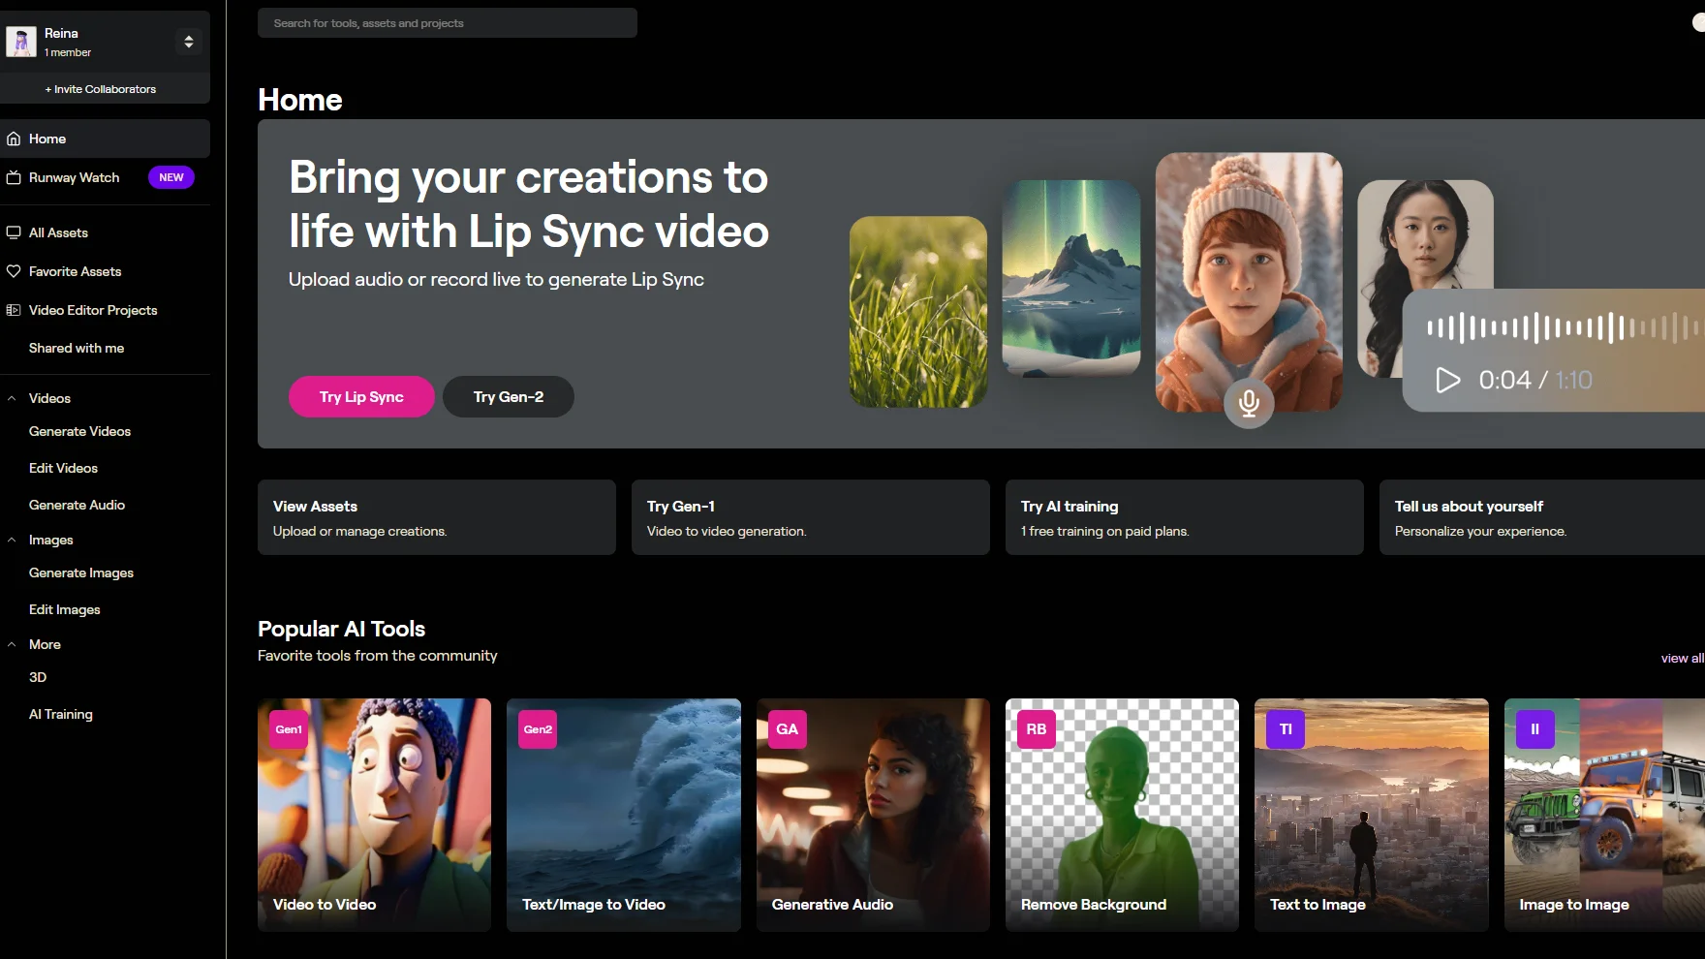Open the Video to Video tool thumbnail
The image size is (1705, 959).
(x=375, y=815)
